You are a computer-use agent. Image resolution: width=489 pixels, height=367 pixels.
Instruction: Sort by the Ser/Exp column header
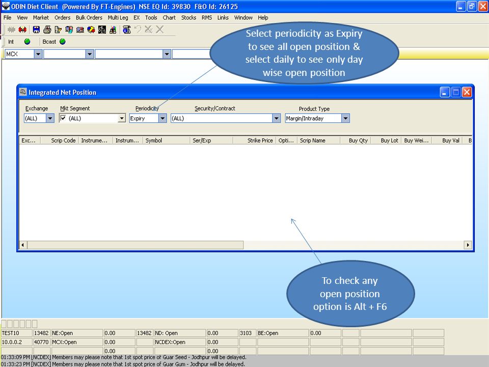[x=211, y=141]
